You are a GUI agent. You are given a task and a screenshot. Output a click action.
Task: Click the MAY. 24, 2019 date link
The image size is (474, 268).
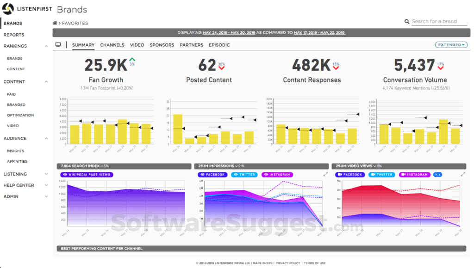click(216, 32)
